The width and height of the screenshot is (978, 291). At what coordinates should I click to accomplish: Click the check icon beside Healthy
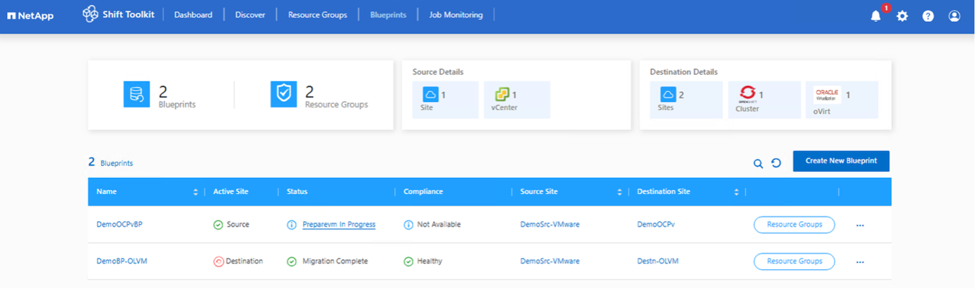[410, 262]
